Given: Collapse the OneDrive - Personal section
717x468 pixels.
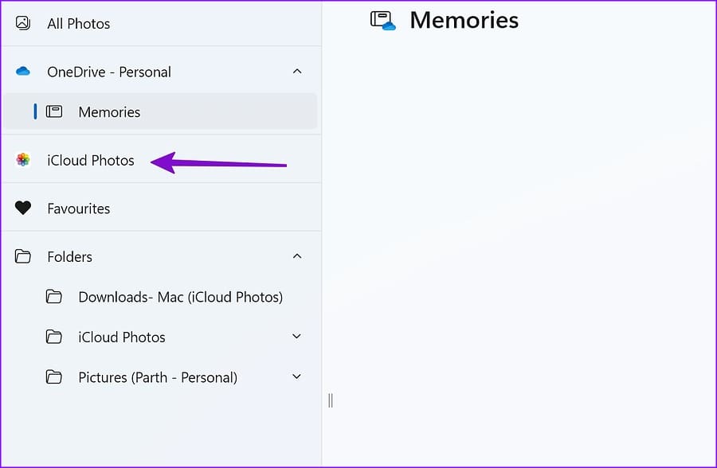Looking at the screenshot, I should pos(297,72).
